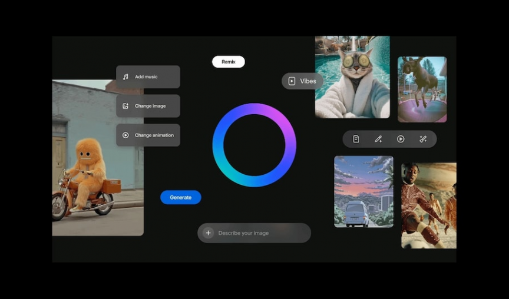
Task: Select the magic wand icon in the toolbar
Action: tap(423, 139)
